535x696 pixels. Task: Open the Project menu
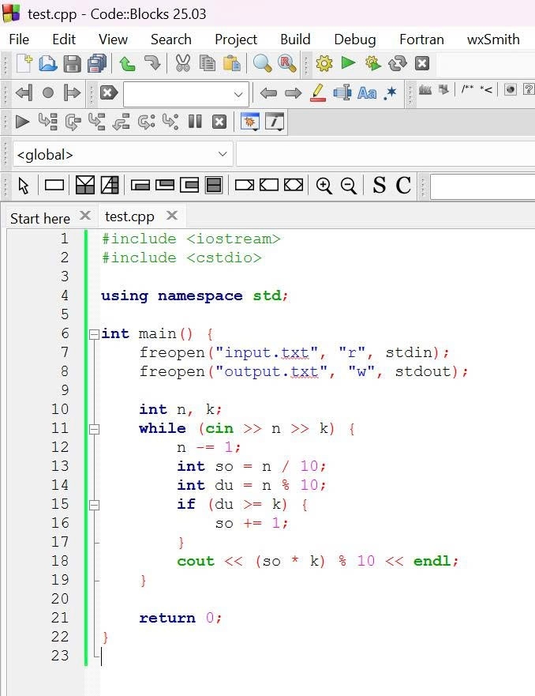(x=236, y=40)
